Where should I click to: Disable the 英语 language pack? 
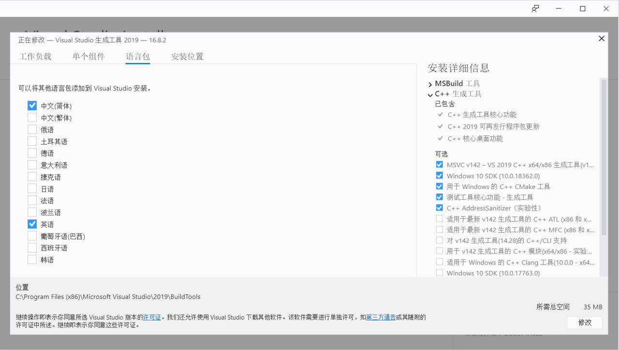(x=31, y=224)
